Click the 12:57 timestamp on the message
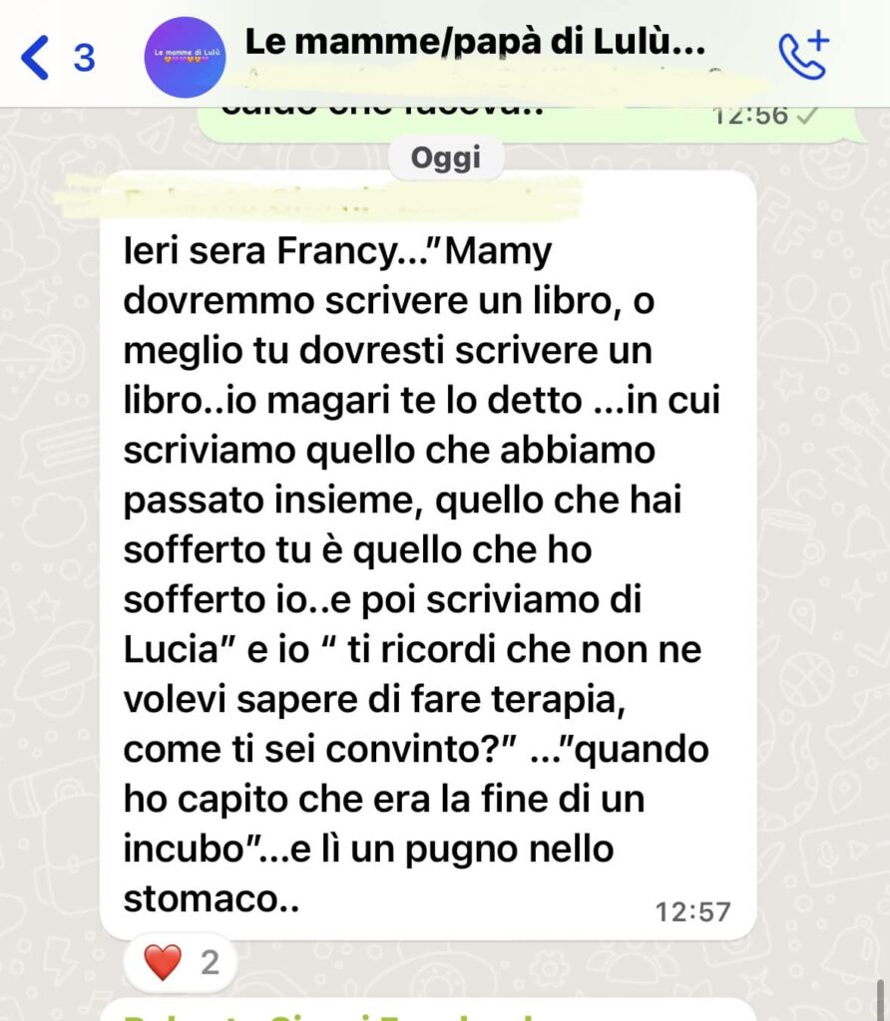 tap(692, 911)
